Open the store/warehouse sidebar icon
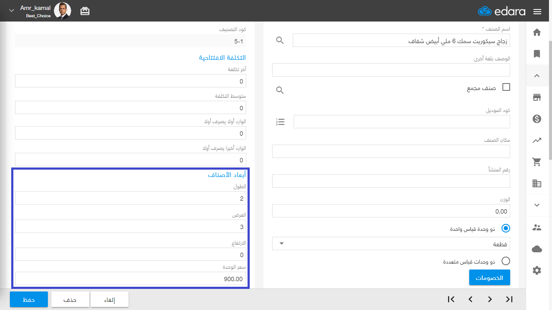The image size is (552, 310). 537,97
